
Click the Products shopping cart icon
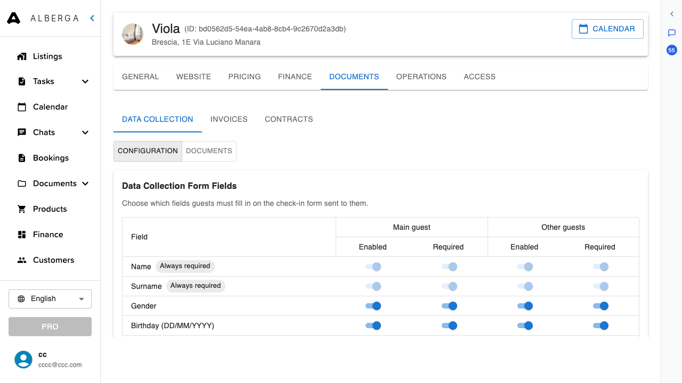point(22,209)
